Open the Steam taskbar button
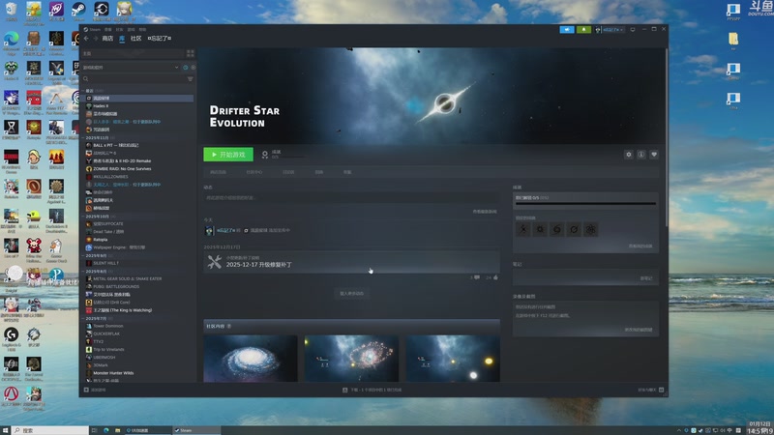This screenshot has width=774, height=435. coord(196,430)
